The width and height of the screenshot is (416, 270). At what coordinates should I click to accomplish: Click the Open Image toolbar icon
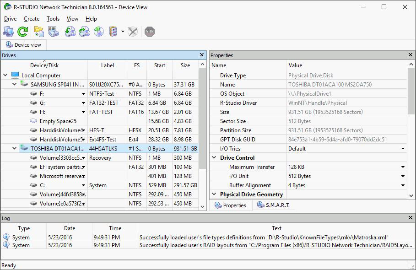70,32
